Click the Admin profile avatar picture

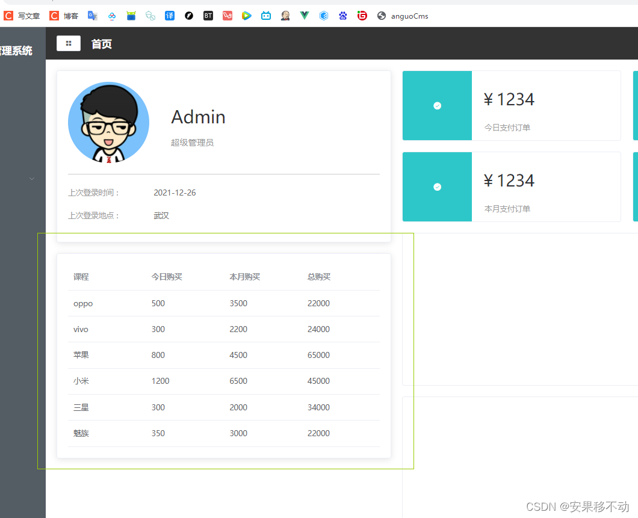[108, 122]
